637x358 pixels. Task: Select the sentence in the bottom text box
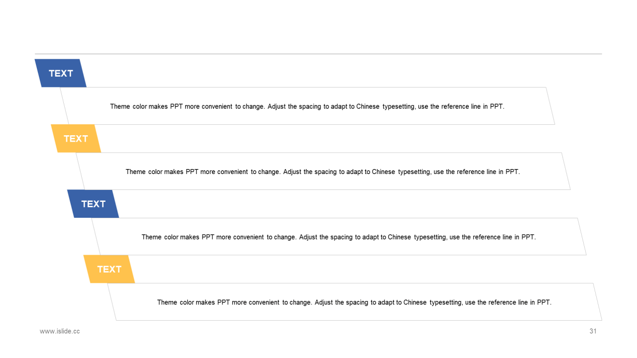point(354,302)
